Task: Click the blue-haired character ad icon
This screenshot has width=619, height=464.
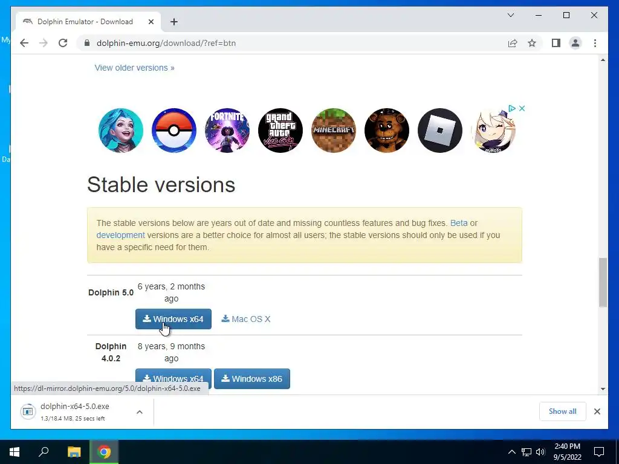Action: click(121, 130)
